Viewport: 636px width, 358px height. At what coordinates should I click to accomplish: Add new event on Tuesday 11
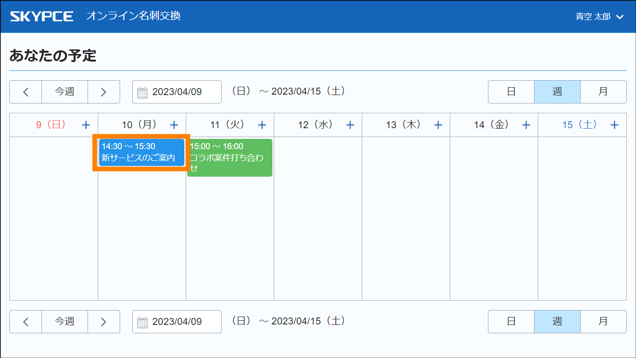262,125
